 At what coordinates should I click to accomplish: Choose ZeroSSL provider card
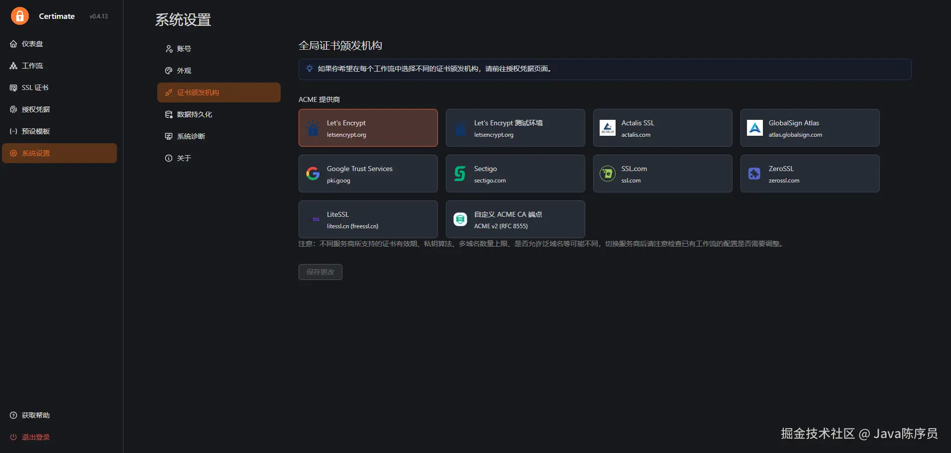tap(810, 174)
